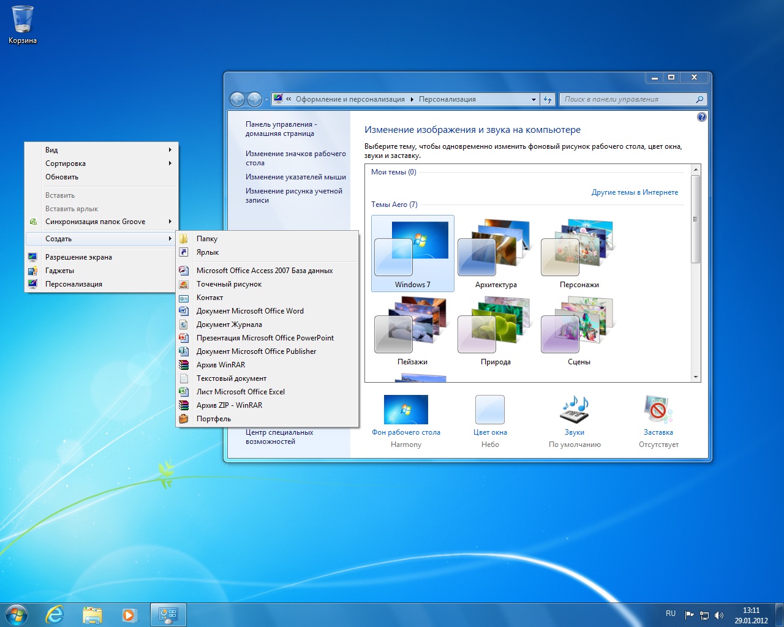Click the Excel sheet (Лист Microsoft Office Excel) icon
Screen dimensions: 784x627
184,392
